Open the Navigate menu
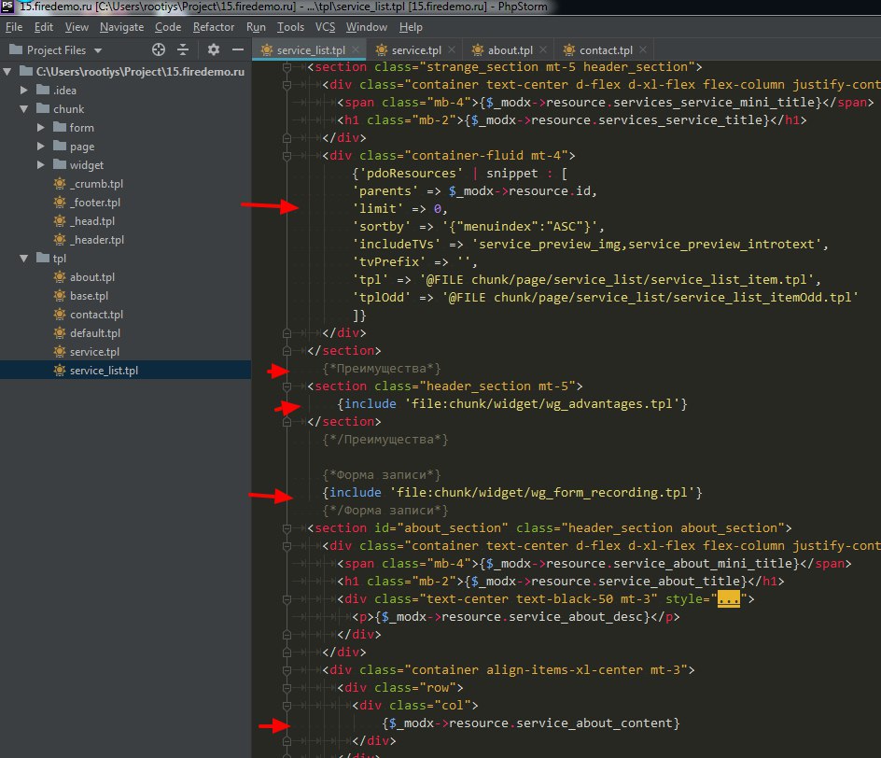Image resolution: width=881 pixels, height=758 pixels. click(x=122, y=27)
